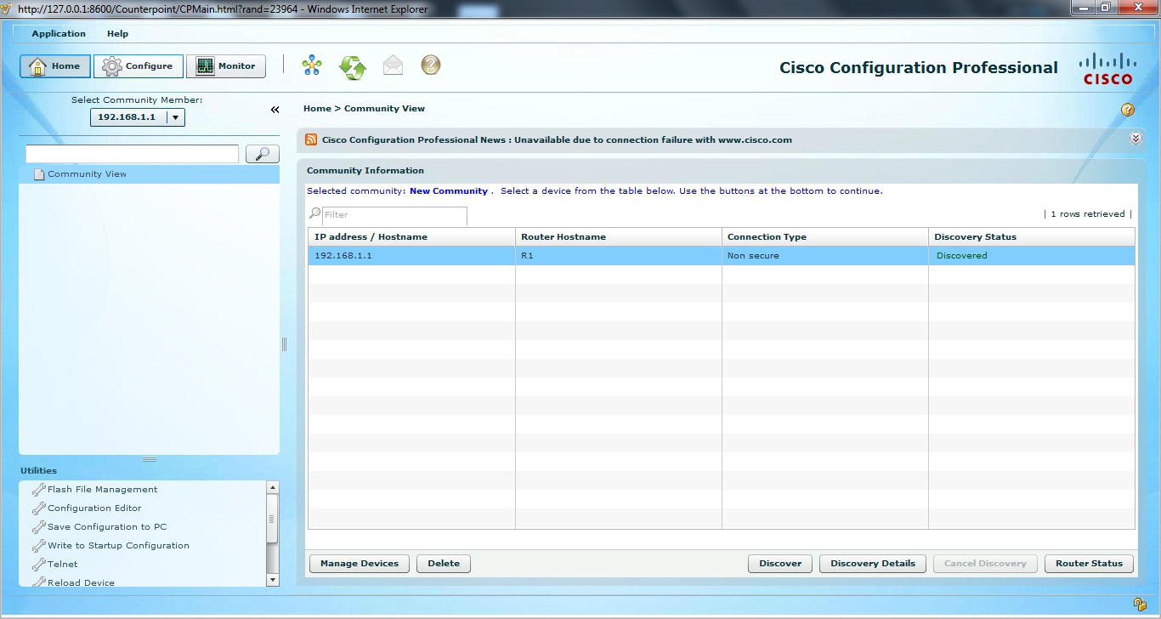This screenshot has width=1161, height=619.
Task: Click the Deliver Configuration envelope icon
Action: click(x=393, y=65)
